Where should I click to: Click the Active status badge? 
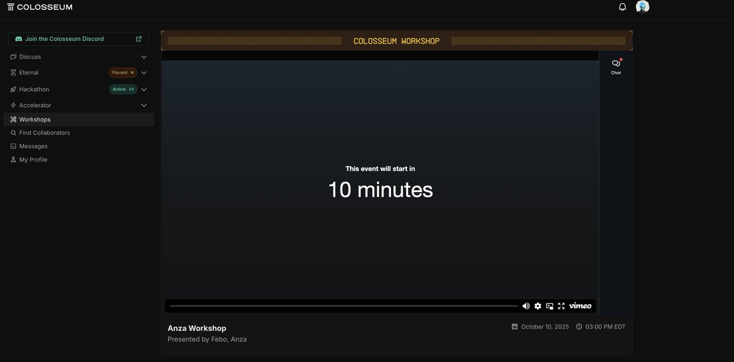[x=123, y=89]
